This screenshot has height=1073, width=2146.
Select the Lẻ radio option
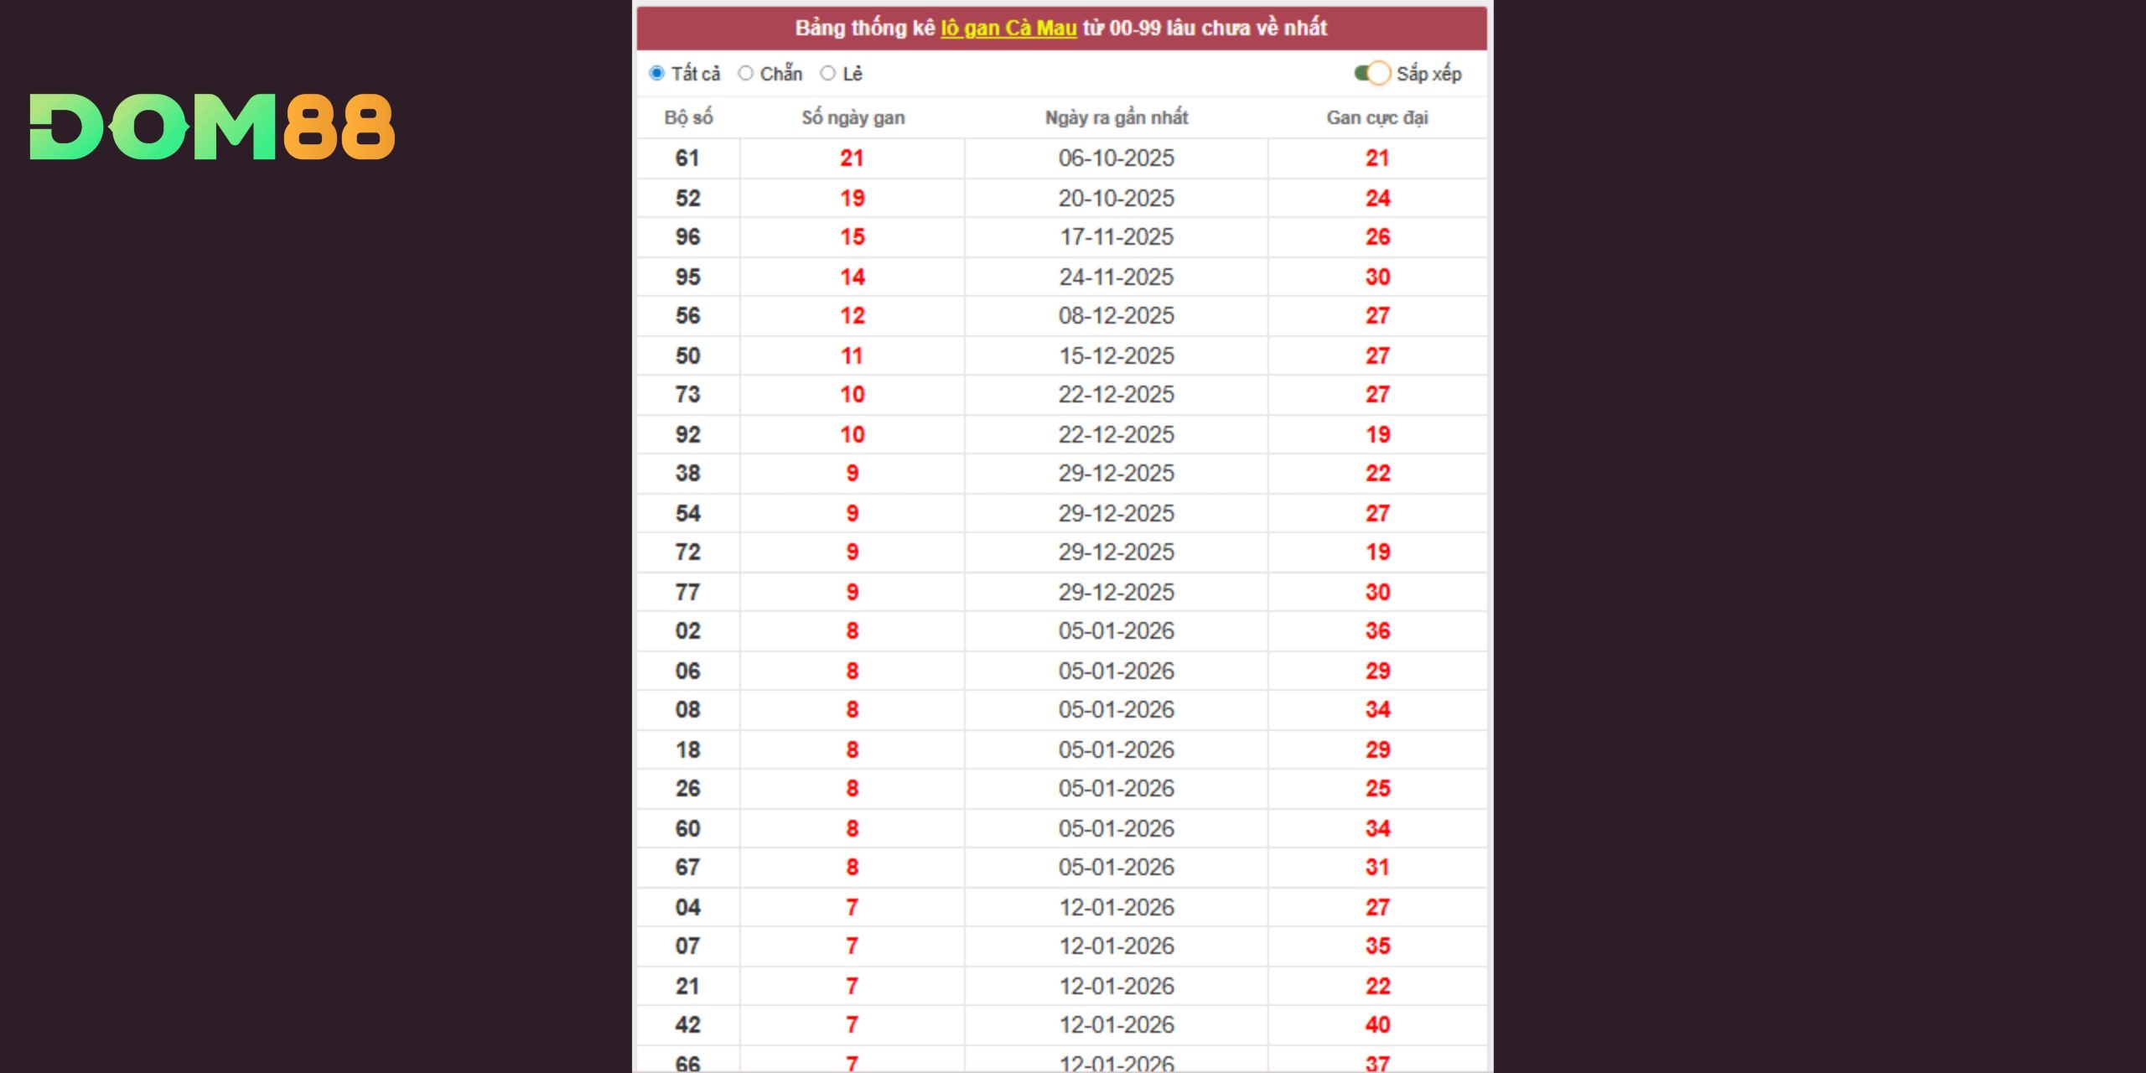(x=828, y=74)
